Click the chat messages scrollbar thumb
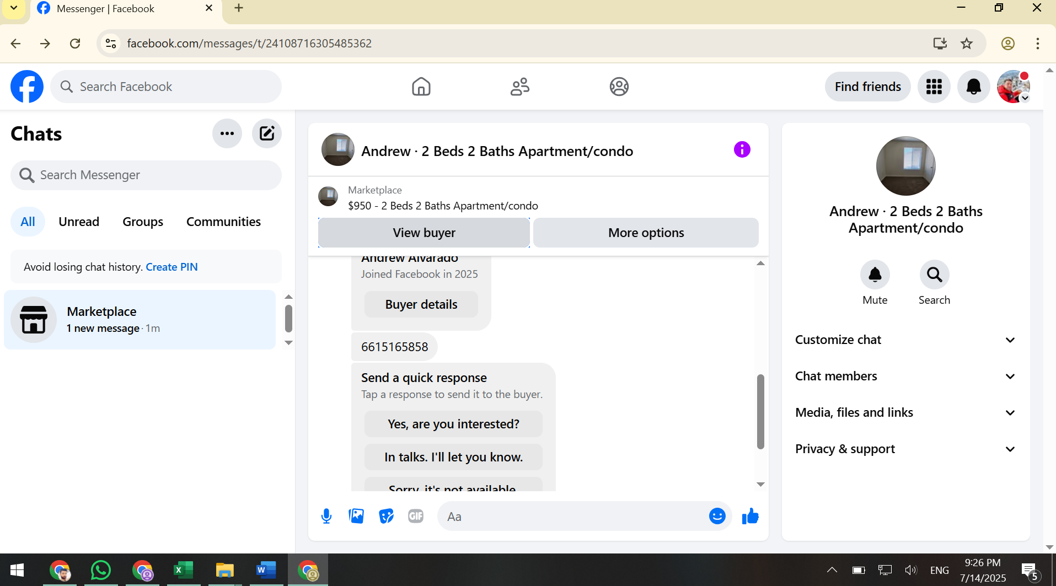Screen dimensions: 1056x586 point(760,412)
